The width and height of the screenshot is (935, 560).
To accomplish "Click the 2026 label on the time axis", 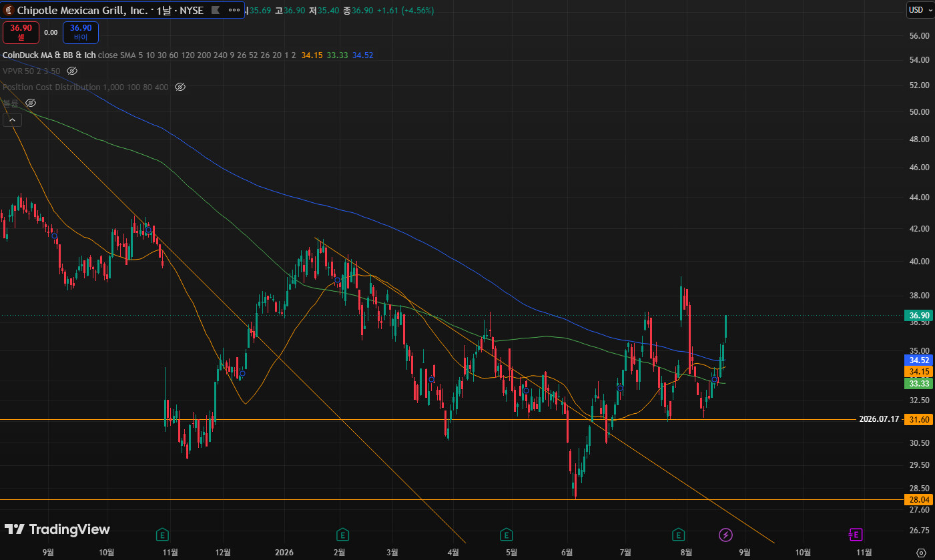I will [x=284, y=552].
